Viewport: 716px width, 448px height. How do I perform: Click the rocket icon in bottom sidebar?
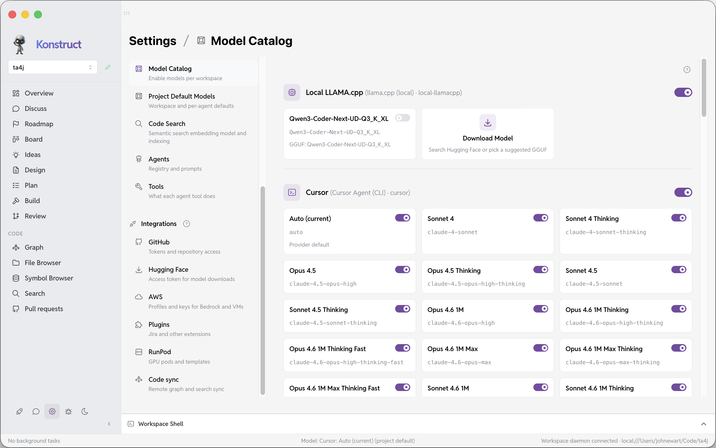[x=20, y=411]
